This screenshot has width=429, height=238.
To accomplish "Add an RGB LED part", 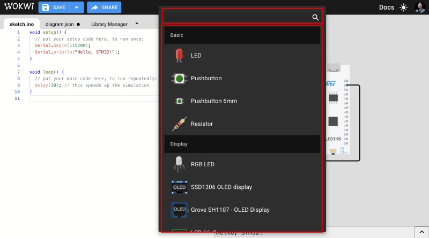I will coord(242,164).
